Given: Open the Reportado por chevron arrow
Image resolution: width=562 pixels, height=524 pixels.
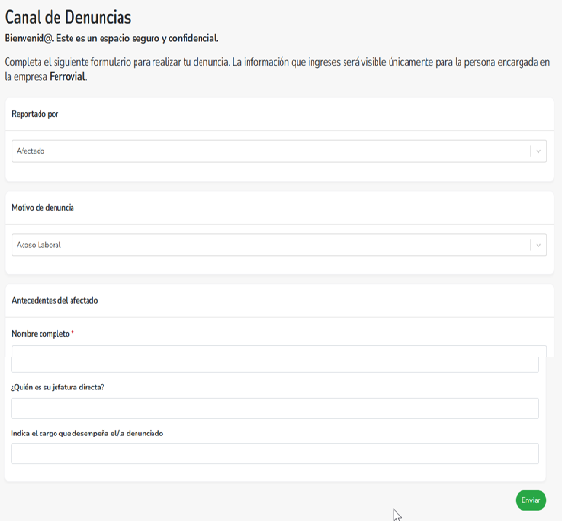Looking at the screenshot, I should coord(538,151).
